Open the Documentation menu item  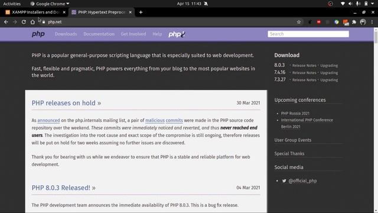(99, 34)
